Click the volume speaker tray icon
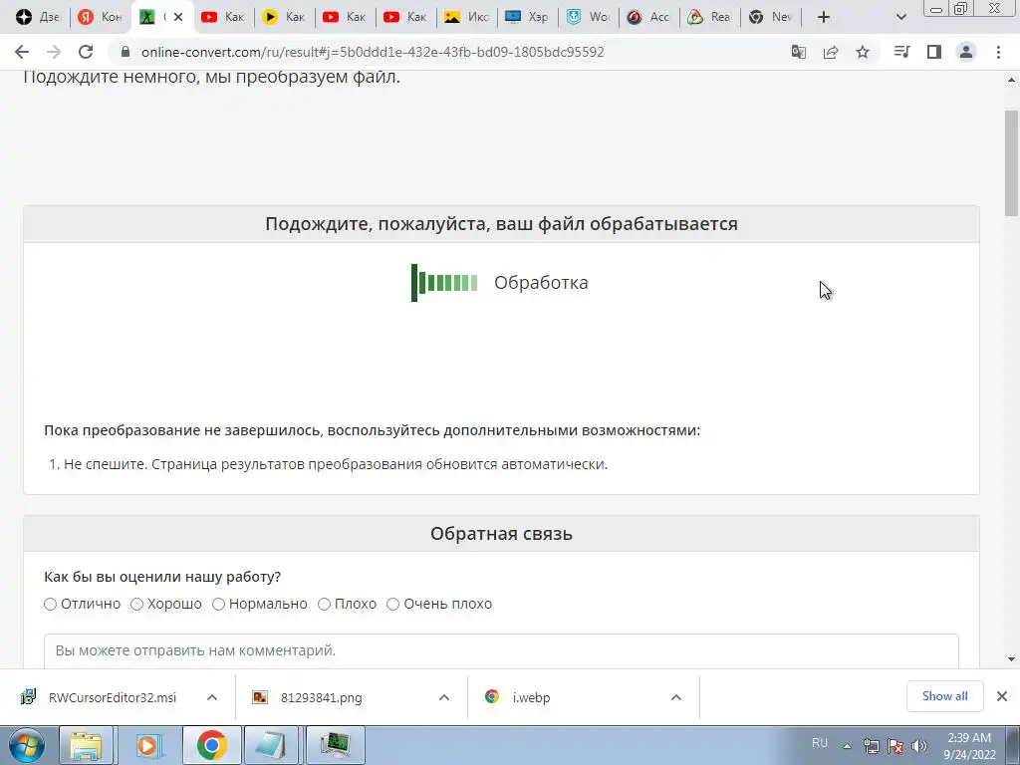The width and height of the screenshot is (1020, 765). tap(919, 746)
